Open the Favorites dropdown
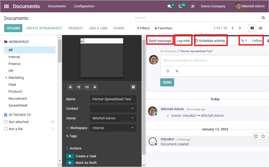269x167 pixels. pyautogui.click(x=163, y=28)
